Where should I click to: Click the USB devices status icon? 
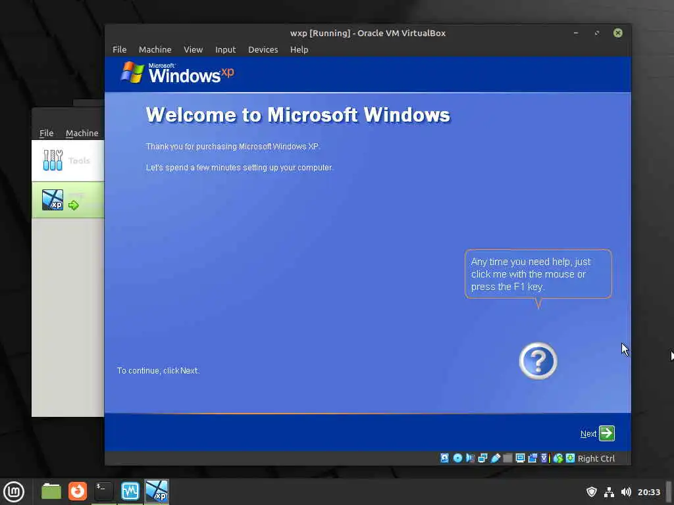pyautogui.click(x=495, y=458)
